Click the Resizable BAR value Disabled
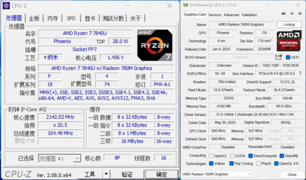306x180 pixels. click(287, 147)
